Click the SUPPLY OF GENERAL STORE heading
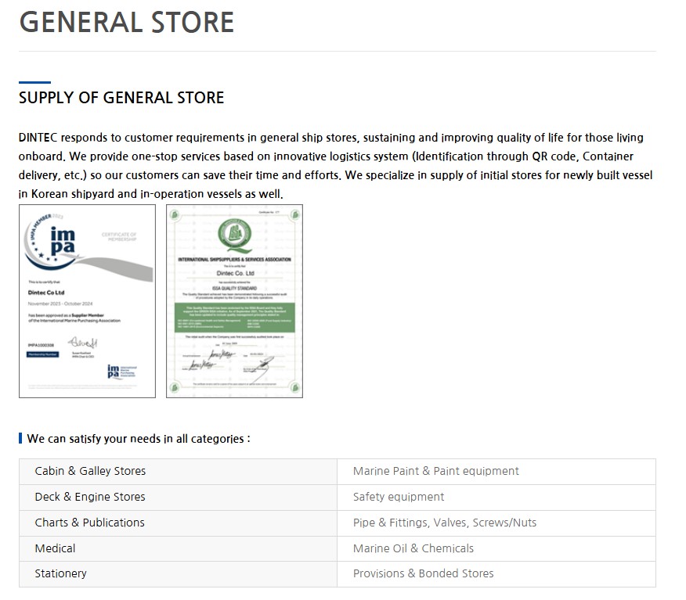Screen dimensions: 686x600 pyautogui.click(x=121, y=98)
